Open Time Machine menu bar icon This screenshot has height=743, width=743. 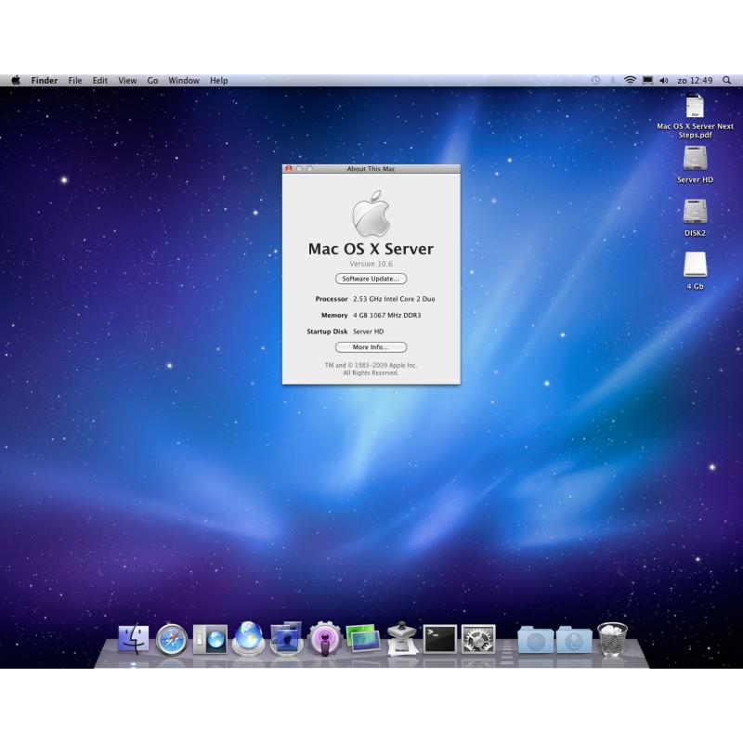[x=595, y=81]
